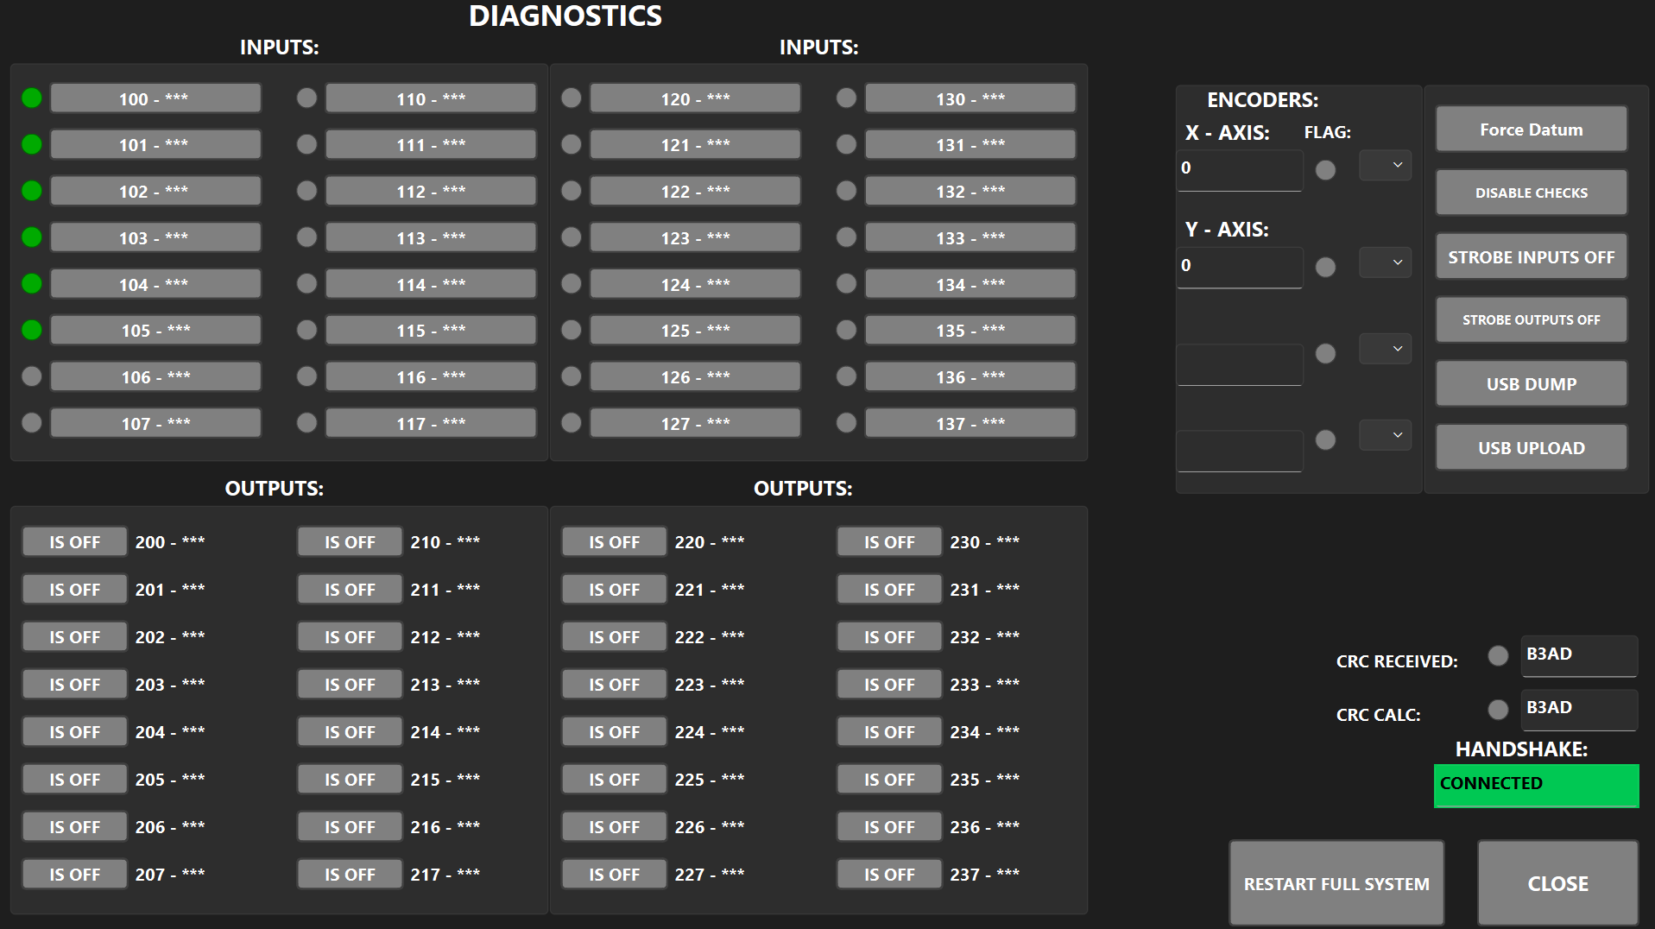Click the grey indicator for input 106
This screenshot has height=929, width=1655.
coord(32,376)
